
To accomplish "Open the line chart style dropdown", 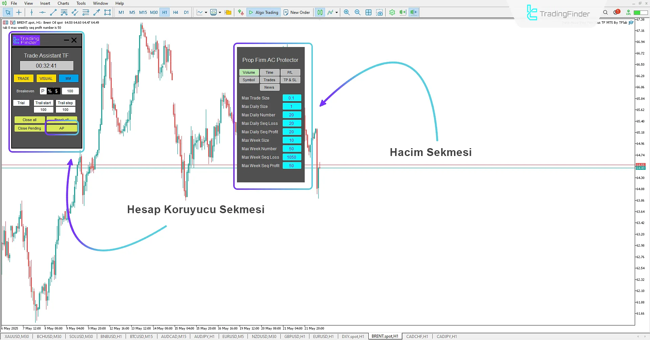I will coord(205,12).
